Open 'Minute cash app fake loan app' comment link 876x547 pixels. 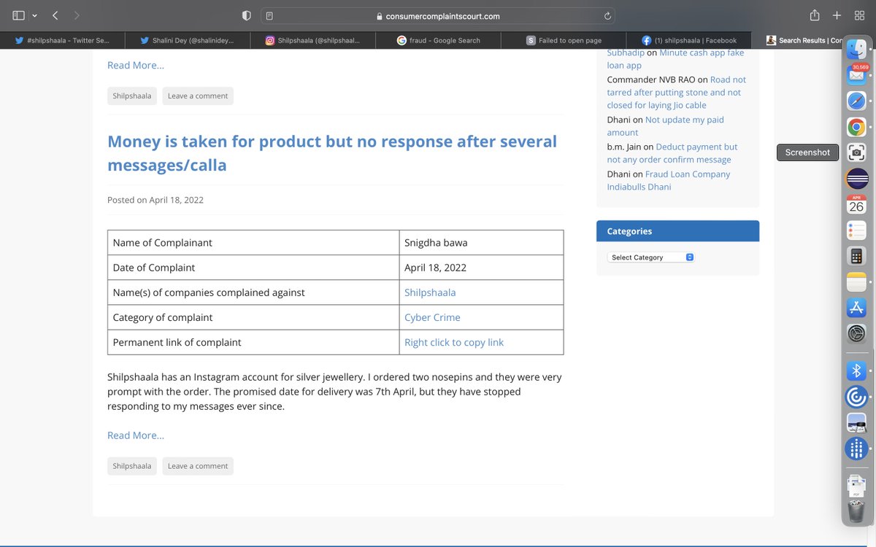(x=675, y=59)
